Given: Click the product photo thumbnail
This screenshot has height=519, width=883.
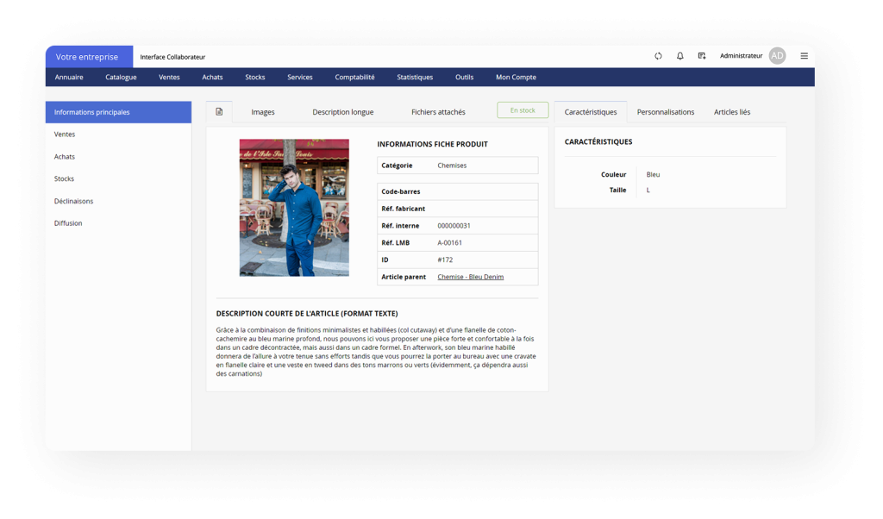Looking at the screenshot, I should pos(294,207).
